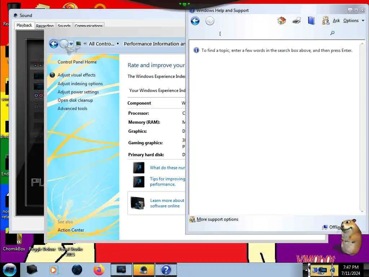Click forward button in Performance Information window
The width and height of the screenshot is (369, 277).
64,44
